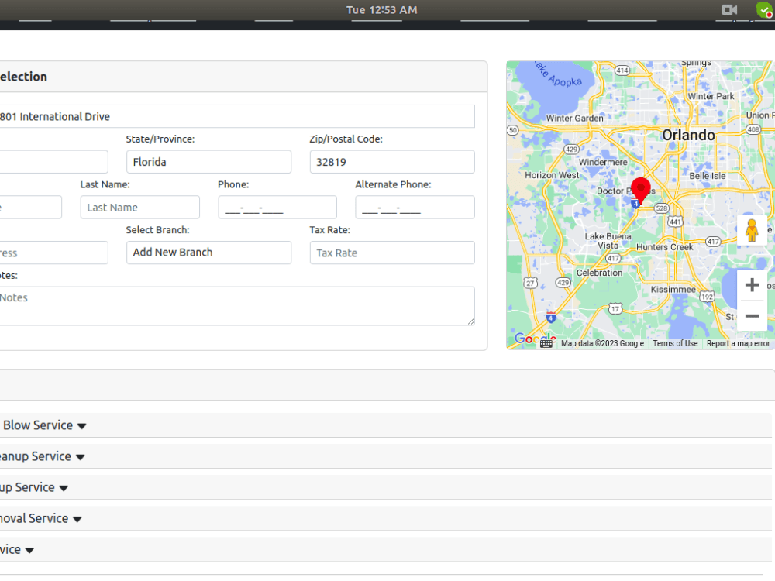This screenshot has width=775, height=581.
Task: Click the city input field left of State/Province
Action: click(53, 162)
